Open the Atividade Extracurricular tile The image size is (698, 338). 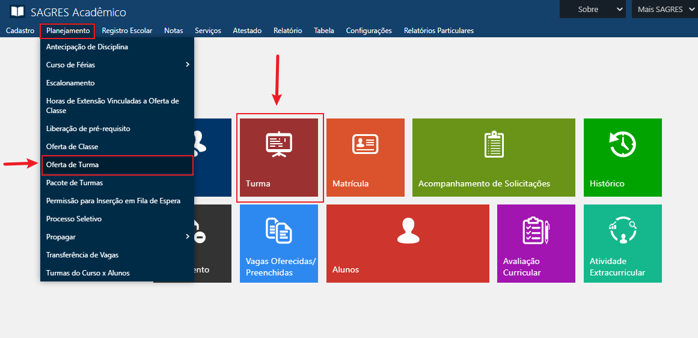click(622, 243)
